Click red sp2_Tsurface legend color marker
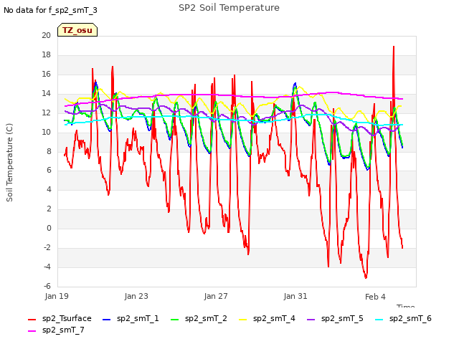459x344 pixels. point(32,320)
